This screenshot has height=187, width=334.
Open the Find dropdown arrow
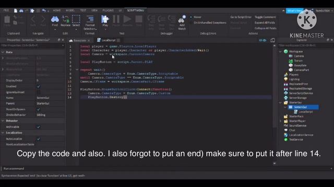point(55,30)
